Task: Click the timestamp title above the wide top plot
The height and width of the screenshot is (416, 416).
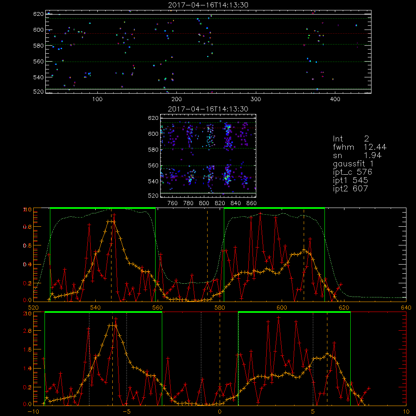Action: (208, 5)
